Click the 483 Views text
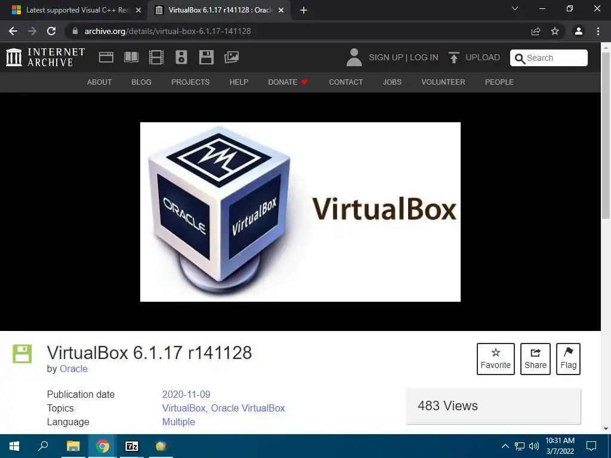 pyautogui.click(x=448, y=406)
